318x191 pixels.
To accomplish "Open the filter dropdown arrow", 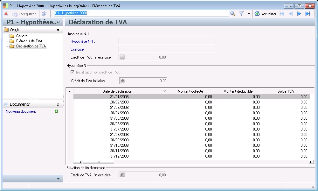I will point(249,14).
